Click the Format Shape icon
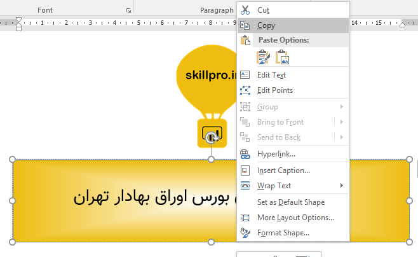 coord(245,233)
